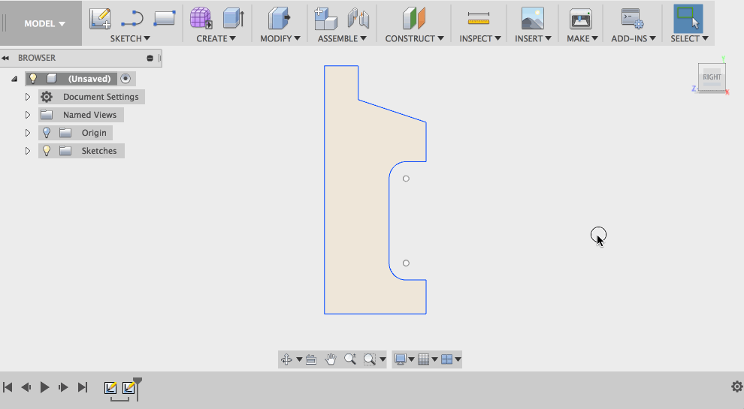
Task: Open the ADD-INS menu
Action: [633, 38]
